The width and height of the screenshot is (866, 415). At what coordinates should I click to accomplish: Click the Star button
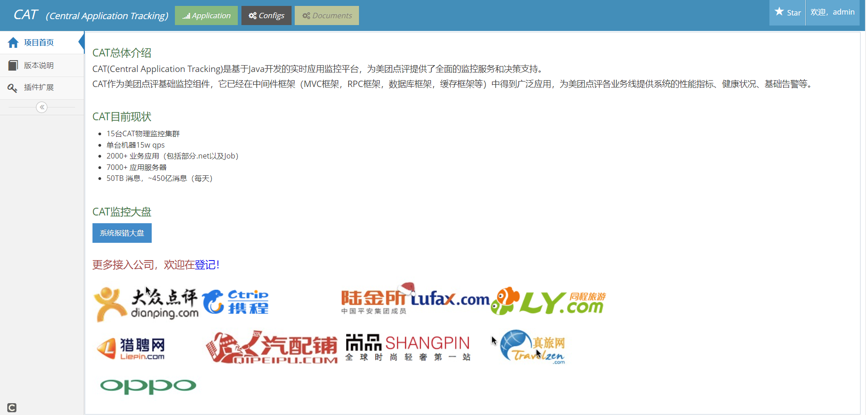(x=787, y=12)
